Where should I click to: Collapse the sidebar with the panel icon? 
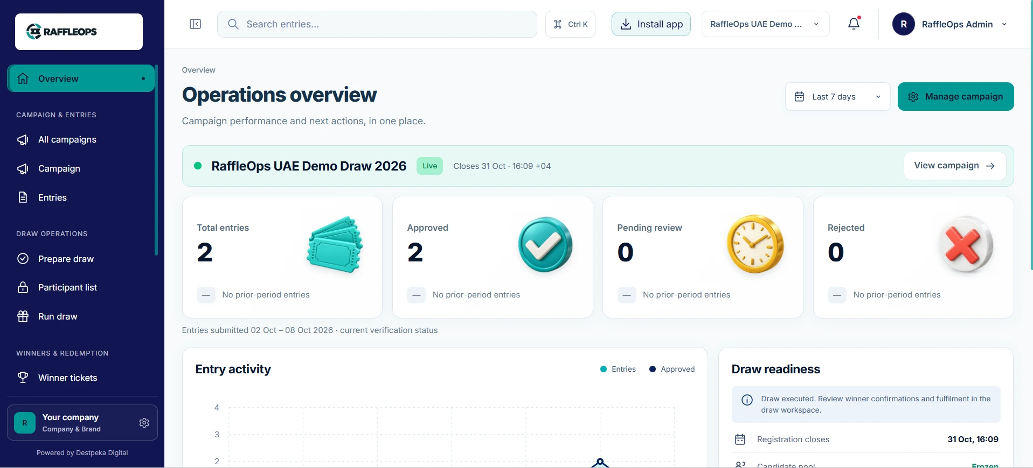pyautogui.click(x=195, y=24)
